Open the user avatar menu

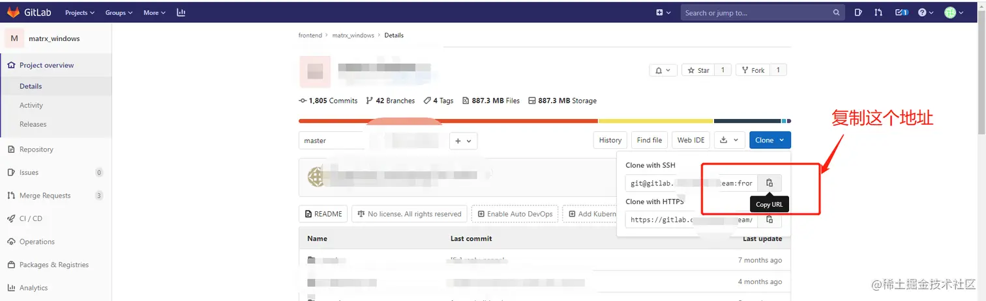[x=955, y=12]
